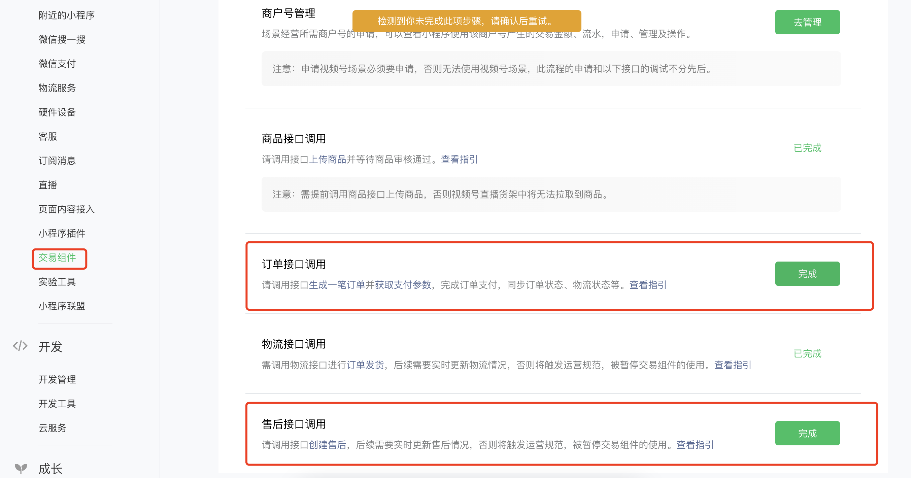The width and height of the screenshot is (911, 478).
Task: Click the 成长 sprout icon
Action: [21, 468]
